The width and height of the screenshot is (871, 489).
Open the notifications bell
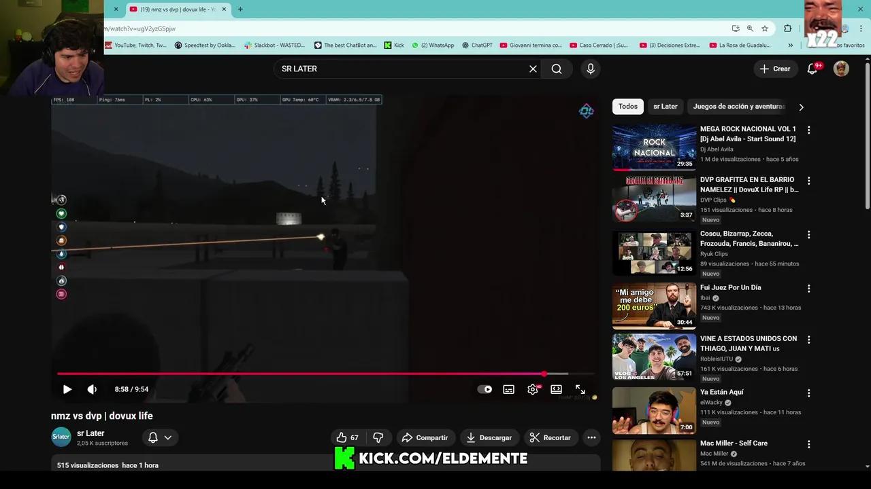812,69
